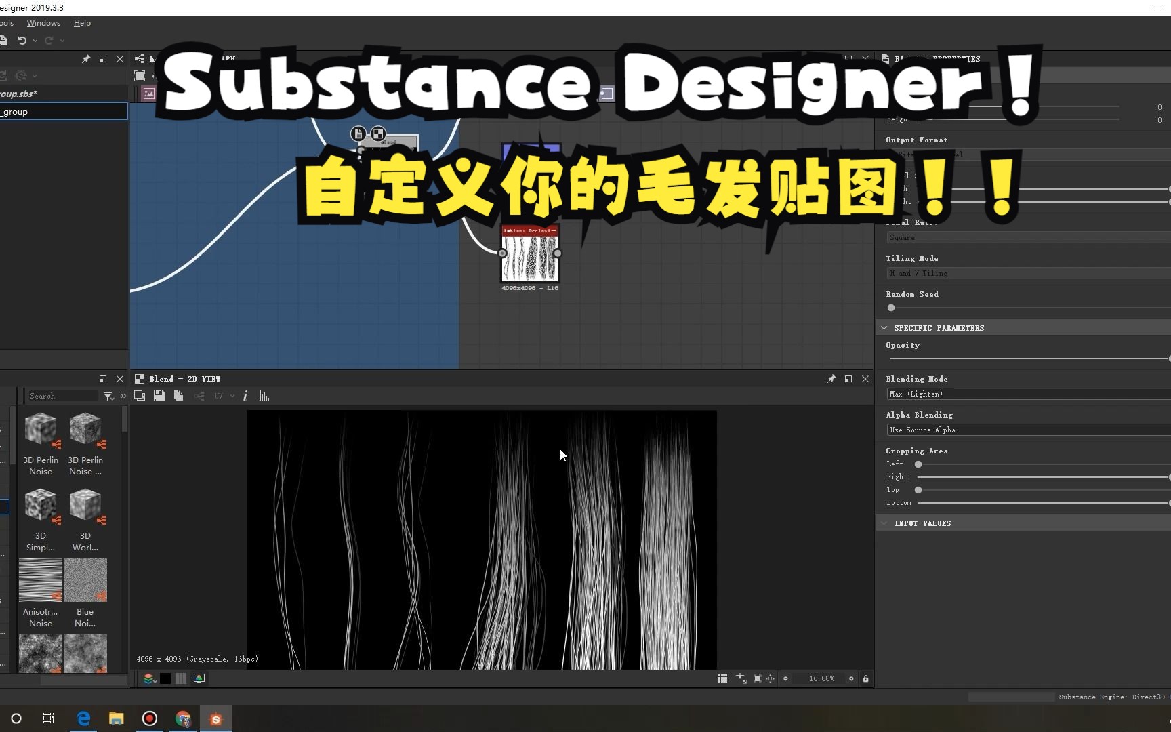Open the screen recorder app on taskbar
The height and width of the screenshot is (732, 1171).
[x=150, y=718]
